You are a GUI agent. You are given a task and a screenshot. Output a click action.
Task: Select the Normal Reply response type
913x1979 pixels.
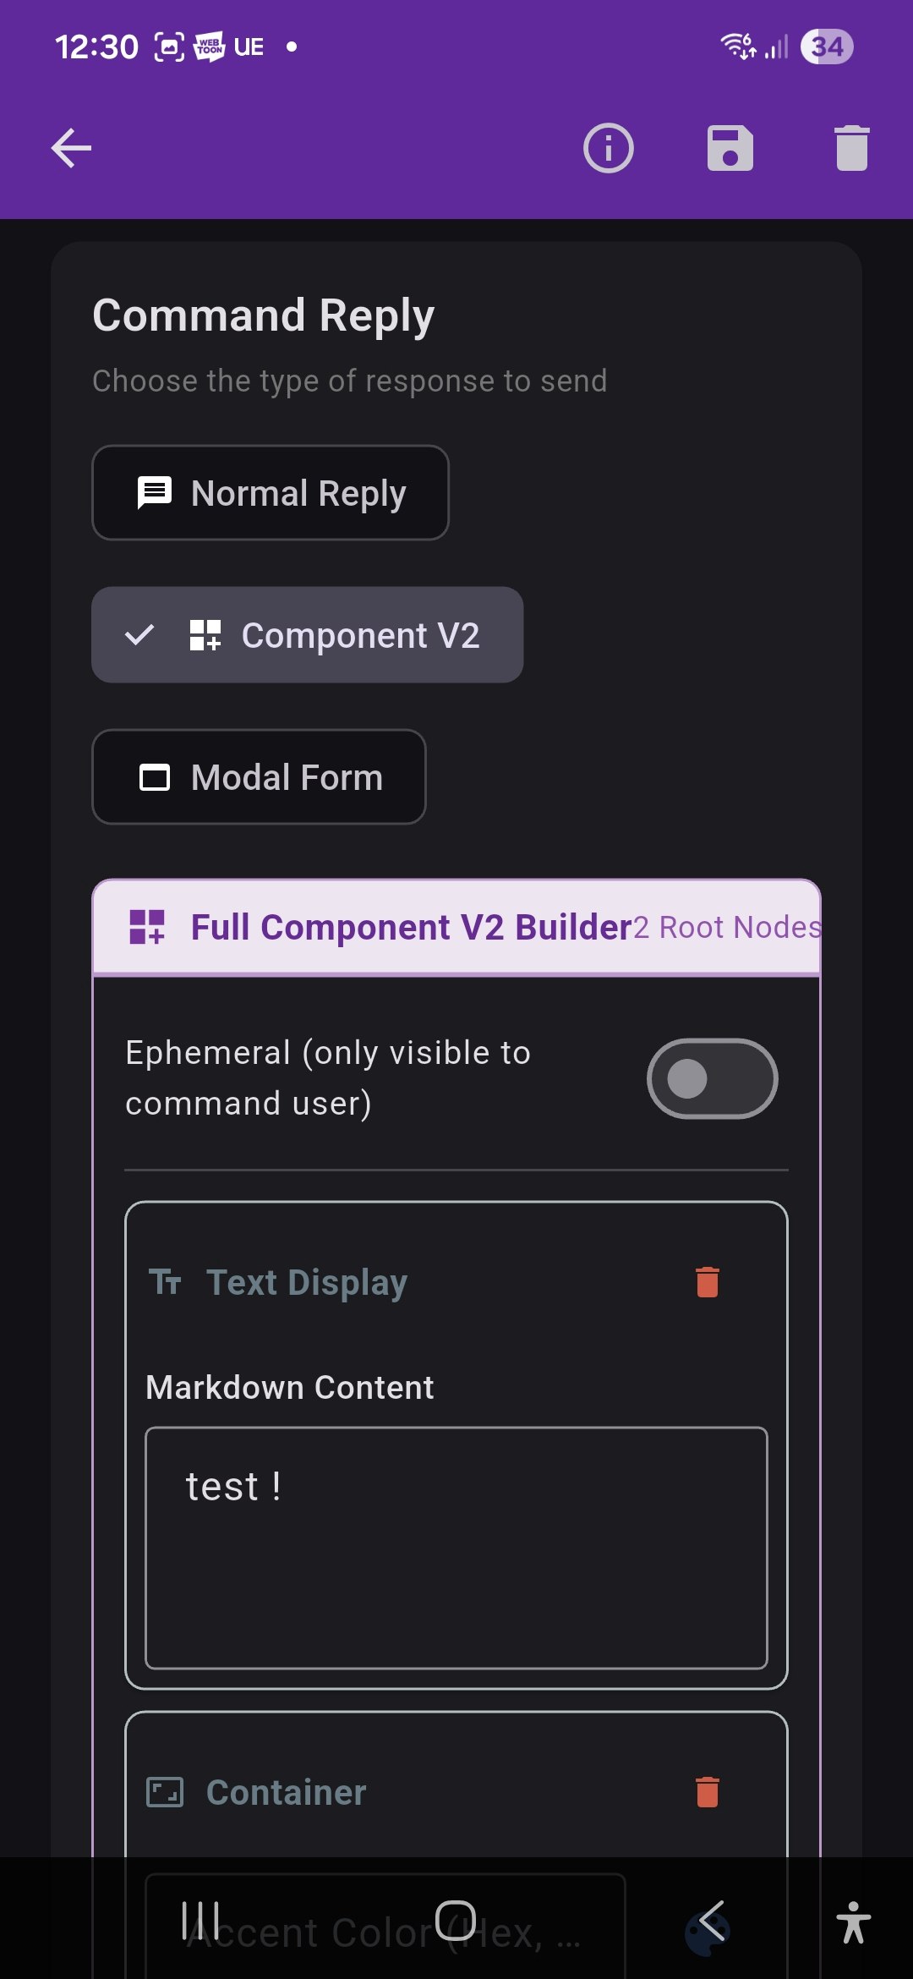(x=271, y=492)
